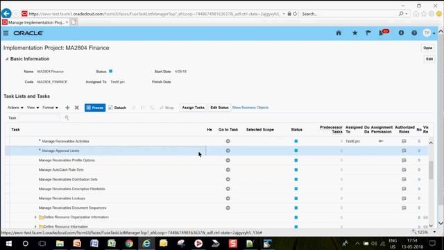Add task with the plus icon
Screen dimensions: 444x250
coord(67,108)
